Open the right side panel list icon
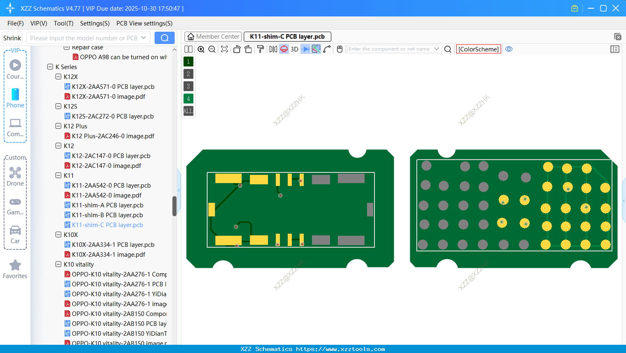 pos(615,49)
